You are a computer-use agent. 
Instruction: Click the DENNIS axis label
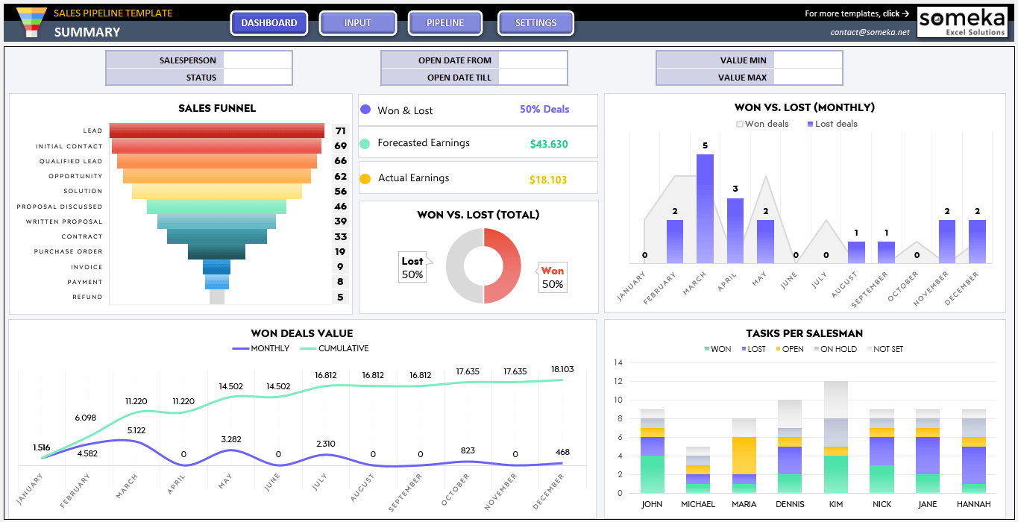click(x=790, y=504)
